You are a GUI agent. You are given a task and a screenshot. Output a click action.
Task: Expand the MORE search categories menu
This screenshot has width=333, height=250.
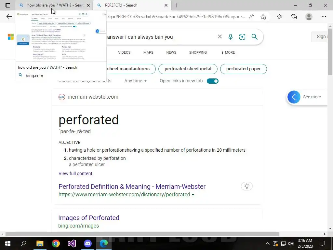[x=228, y=52]
